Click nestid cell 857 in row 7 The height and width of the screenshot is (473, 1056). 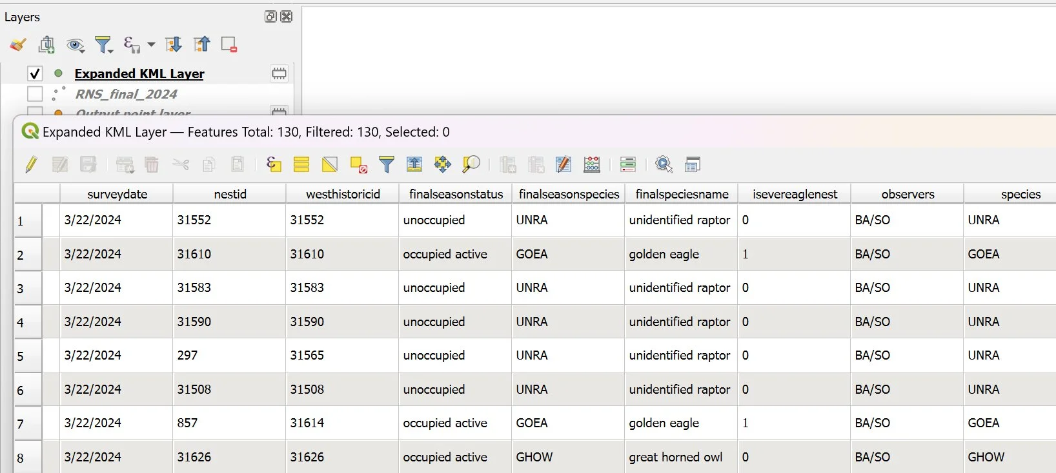pos(229,423)
